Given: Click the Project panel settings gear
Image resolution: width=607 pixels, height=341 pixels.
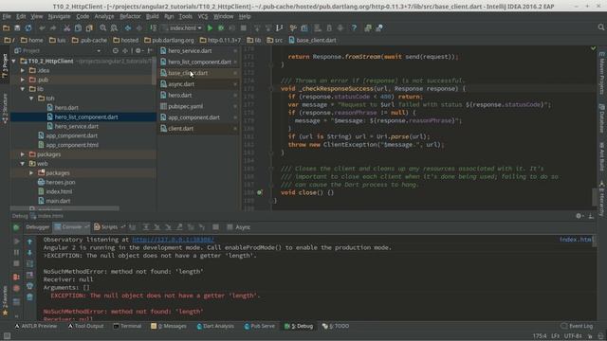Looking at the screenshot, I should tap(138, 50).
